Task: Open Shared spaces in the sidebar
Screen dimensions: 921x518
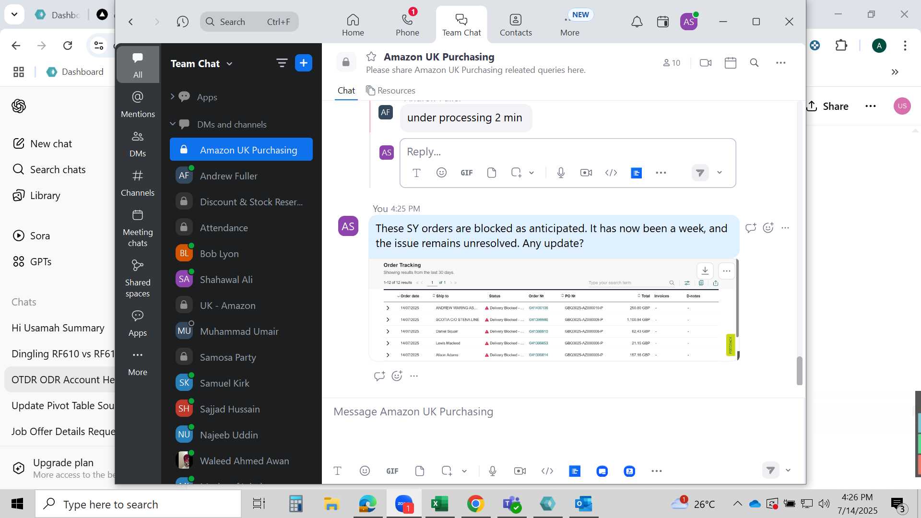Action: click(138, 279)
